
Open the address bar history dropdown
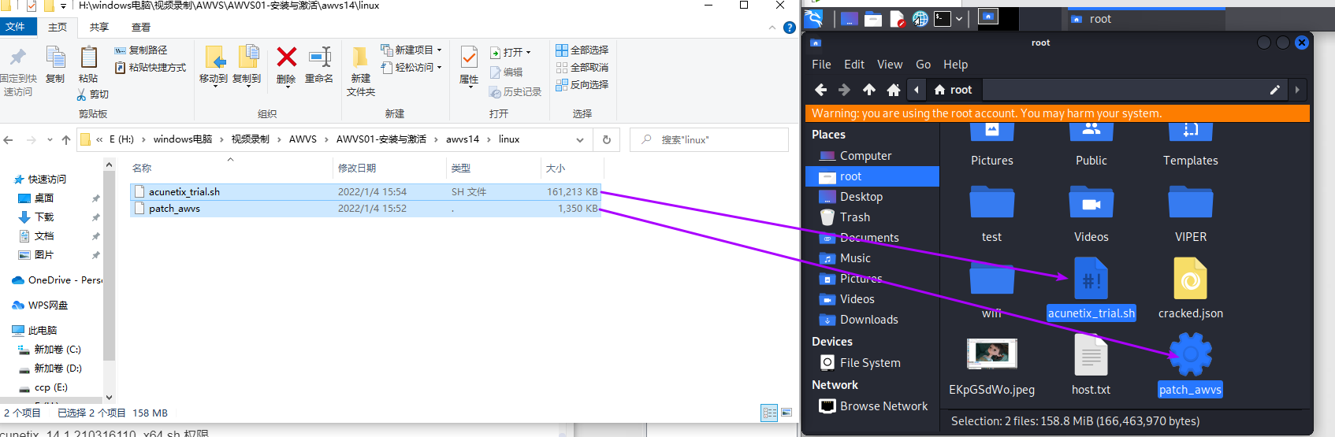pos(580,139)
